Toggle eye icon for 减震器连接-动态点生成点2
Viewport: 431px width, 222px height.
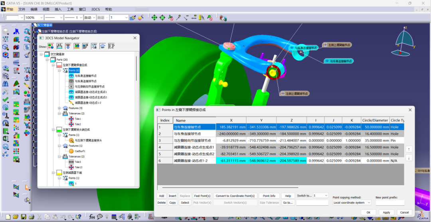coord(71,97)
